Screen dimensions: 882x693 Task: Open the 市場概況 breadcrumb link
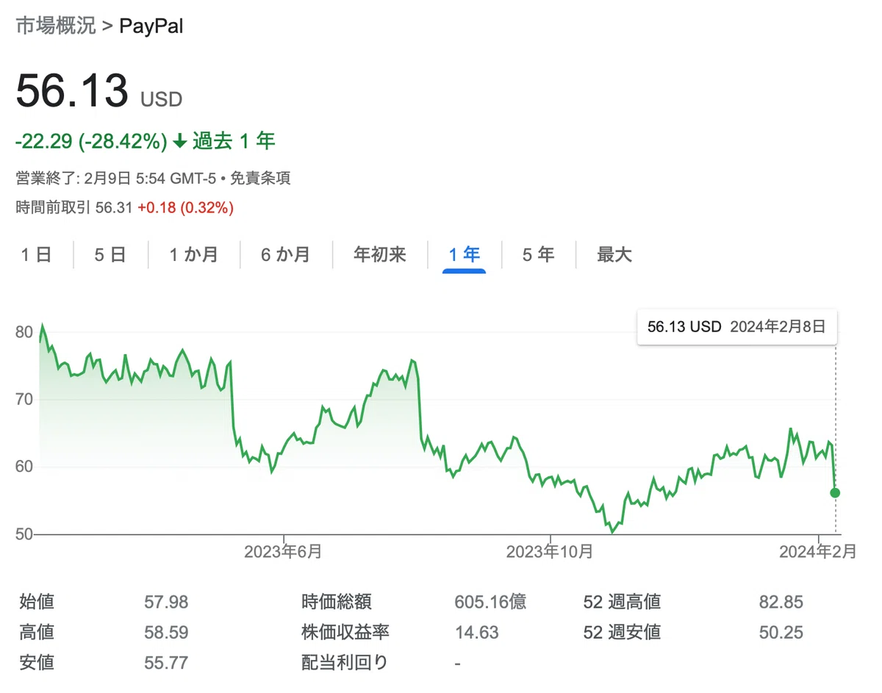[x=56, y=26]
